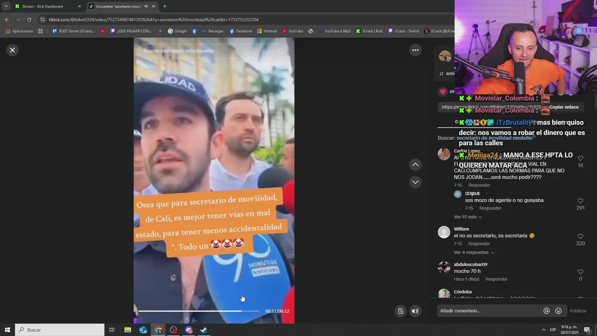Click the related content search magnifier
This screenshot has height=336, width=597.
(280, 51)
